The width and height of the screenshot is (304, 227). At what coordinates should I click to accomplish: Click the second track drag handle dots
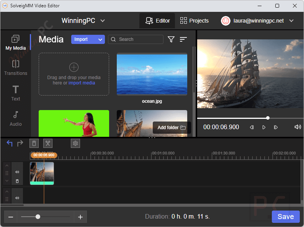click(x=7, y=199)
